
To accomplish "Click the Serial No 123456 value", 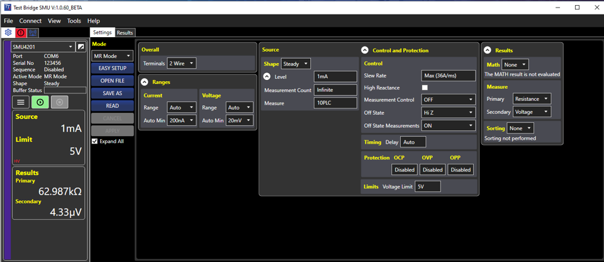I will click(x=52, y=63).
